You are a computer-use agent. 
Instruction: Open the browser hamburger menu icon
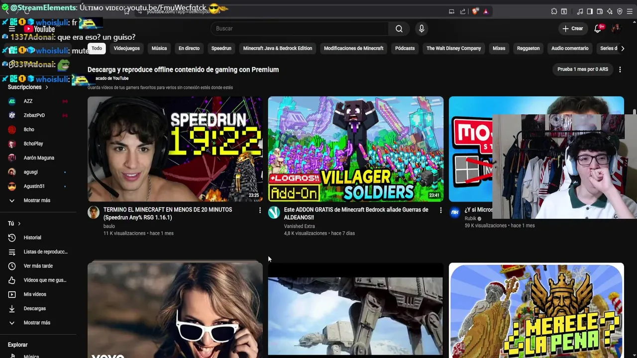tap(630, 11)
